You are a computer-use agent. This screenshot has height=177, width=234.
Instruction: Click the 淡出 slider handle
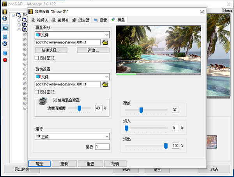pyautogui.click(x=166, y=146)
